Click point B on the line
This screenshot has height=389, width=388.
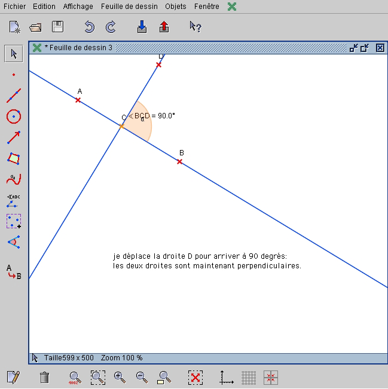(179, 162)
